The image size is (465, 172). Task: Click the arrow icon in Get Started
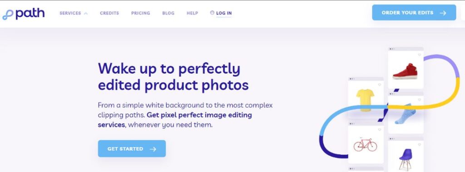tap(153, 149)
